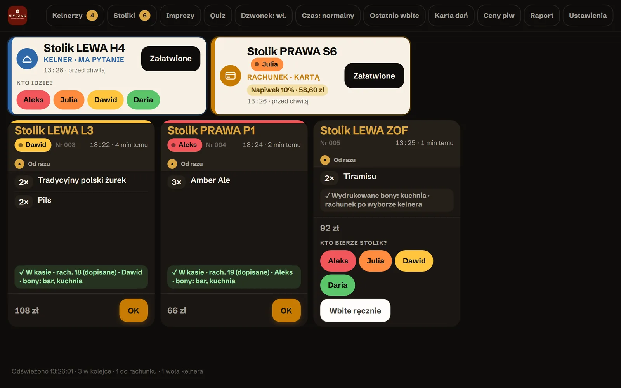The width and height of the screenshot is (621, 388).
Task: Go to the Stoliki tab
Action: pos(132,16)
